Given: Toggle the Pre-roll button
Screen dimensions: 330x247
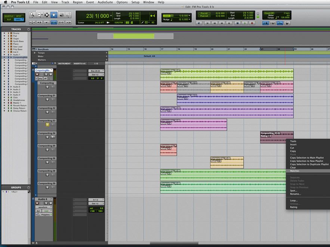Looking at the screenshot, I should coord(204,13).
